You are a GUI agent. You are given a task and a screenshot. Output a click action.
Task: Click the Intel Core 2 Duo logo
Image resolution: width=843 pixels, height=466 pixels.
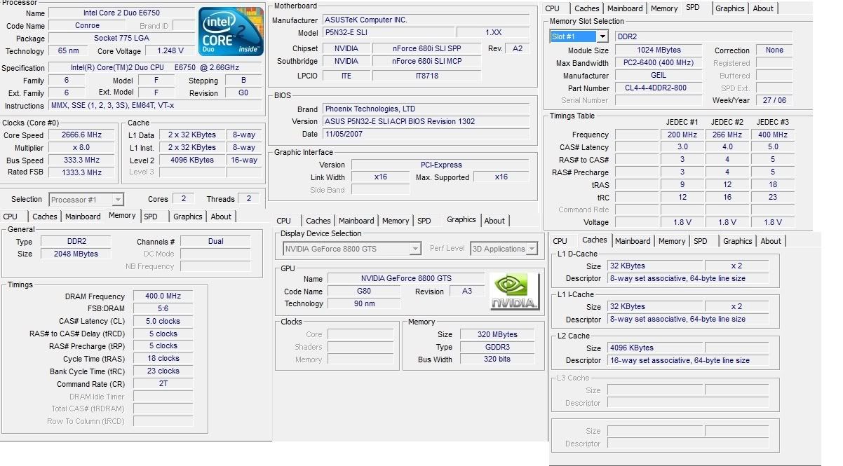(x=230, y=32)
